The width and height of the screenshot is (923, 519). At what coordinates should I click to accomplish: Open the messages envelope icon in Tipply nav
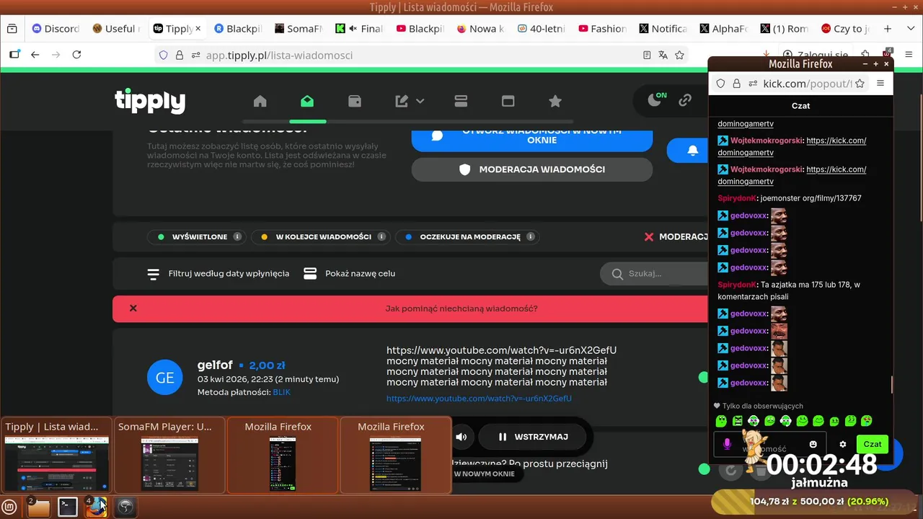click(307, 102)
